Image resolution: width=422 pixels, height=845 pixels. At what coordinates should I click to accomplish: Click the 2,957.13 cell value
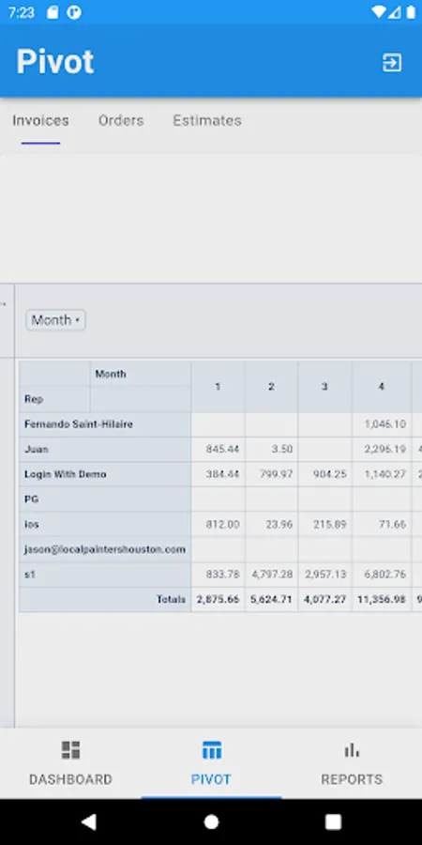(x=326, y=575)
